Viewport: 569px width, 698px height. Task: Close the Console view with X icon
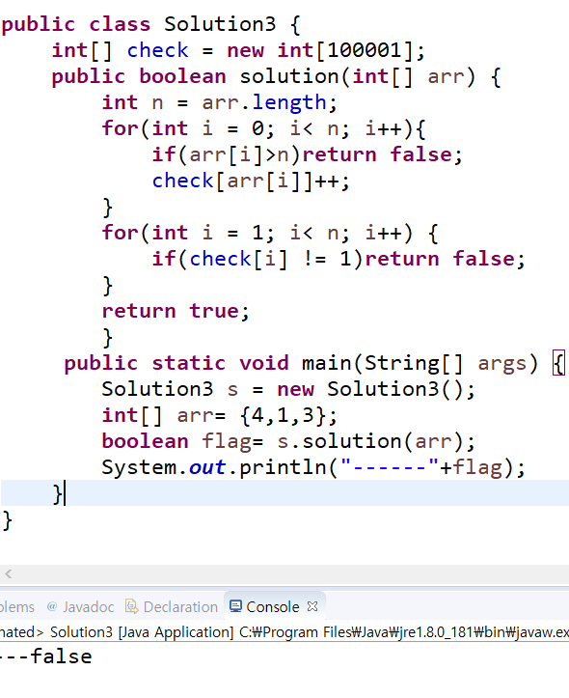(312, 606)
